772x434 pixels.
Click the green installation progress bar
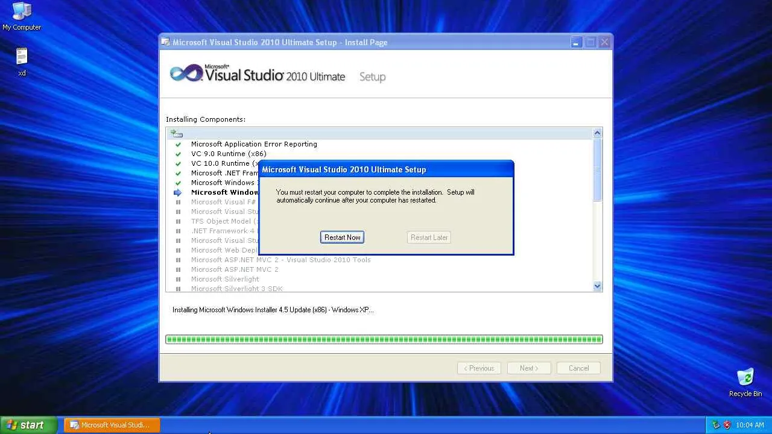384,339
